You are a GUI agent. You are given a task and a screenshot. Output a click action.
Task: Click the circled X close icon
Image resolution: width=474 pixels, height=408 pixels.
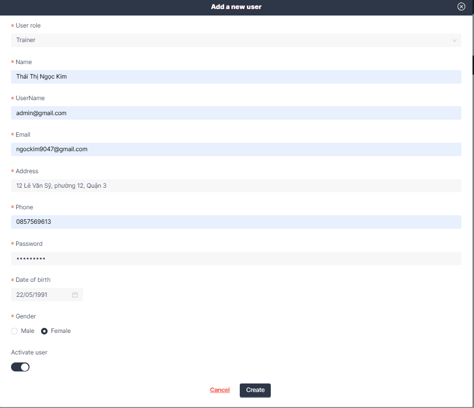tap(461, 7)
